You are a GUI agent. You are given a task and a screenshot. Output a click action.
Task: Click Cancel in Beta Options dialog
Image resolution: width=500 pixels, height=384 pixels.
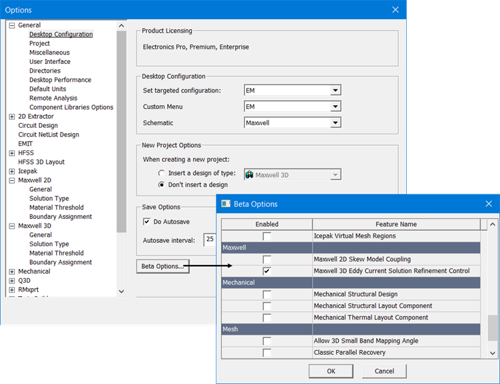pos(384,371)
